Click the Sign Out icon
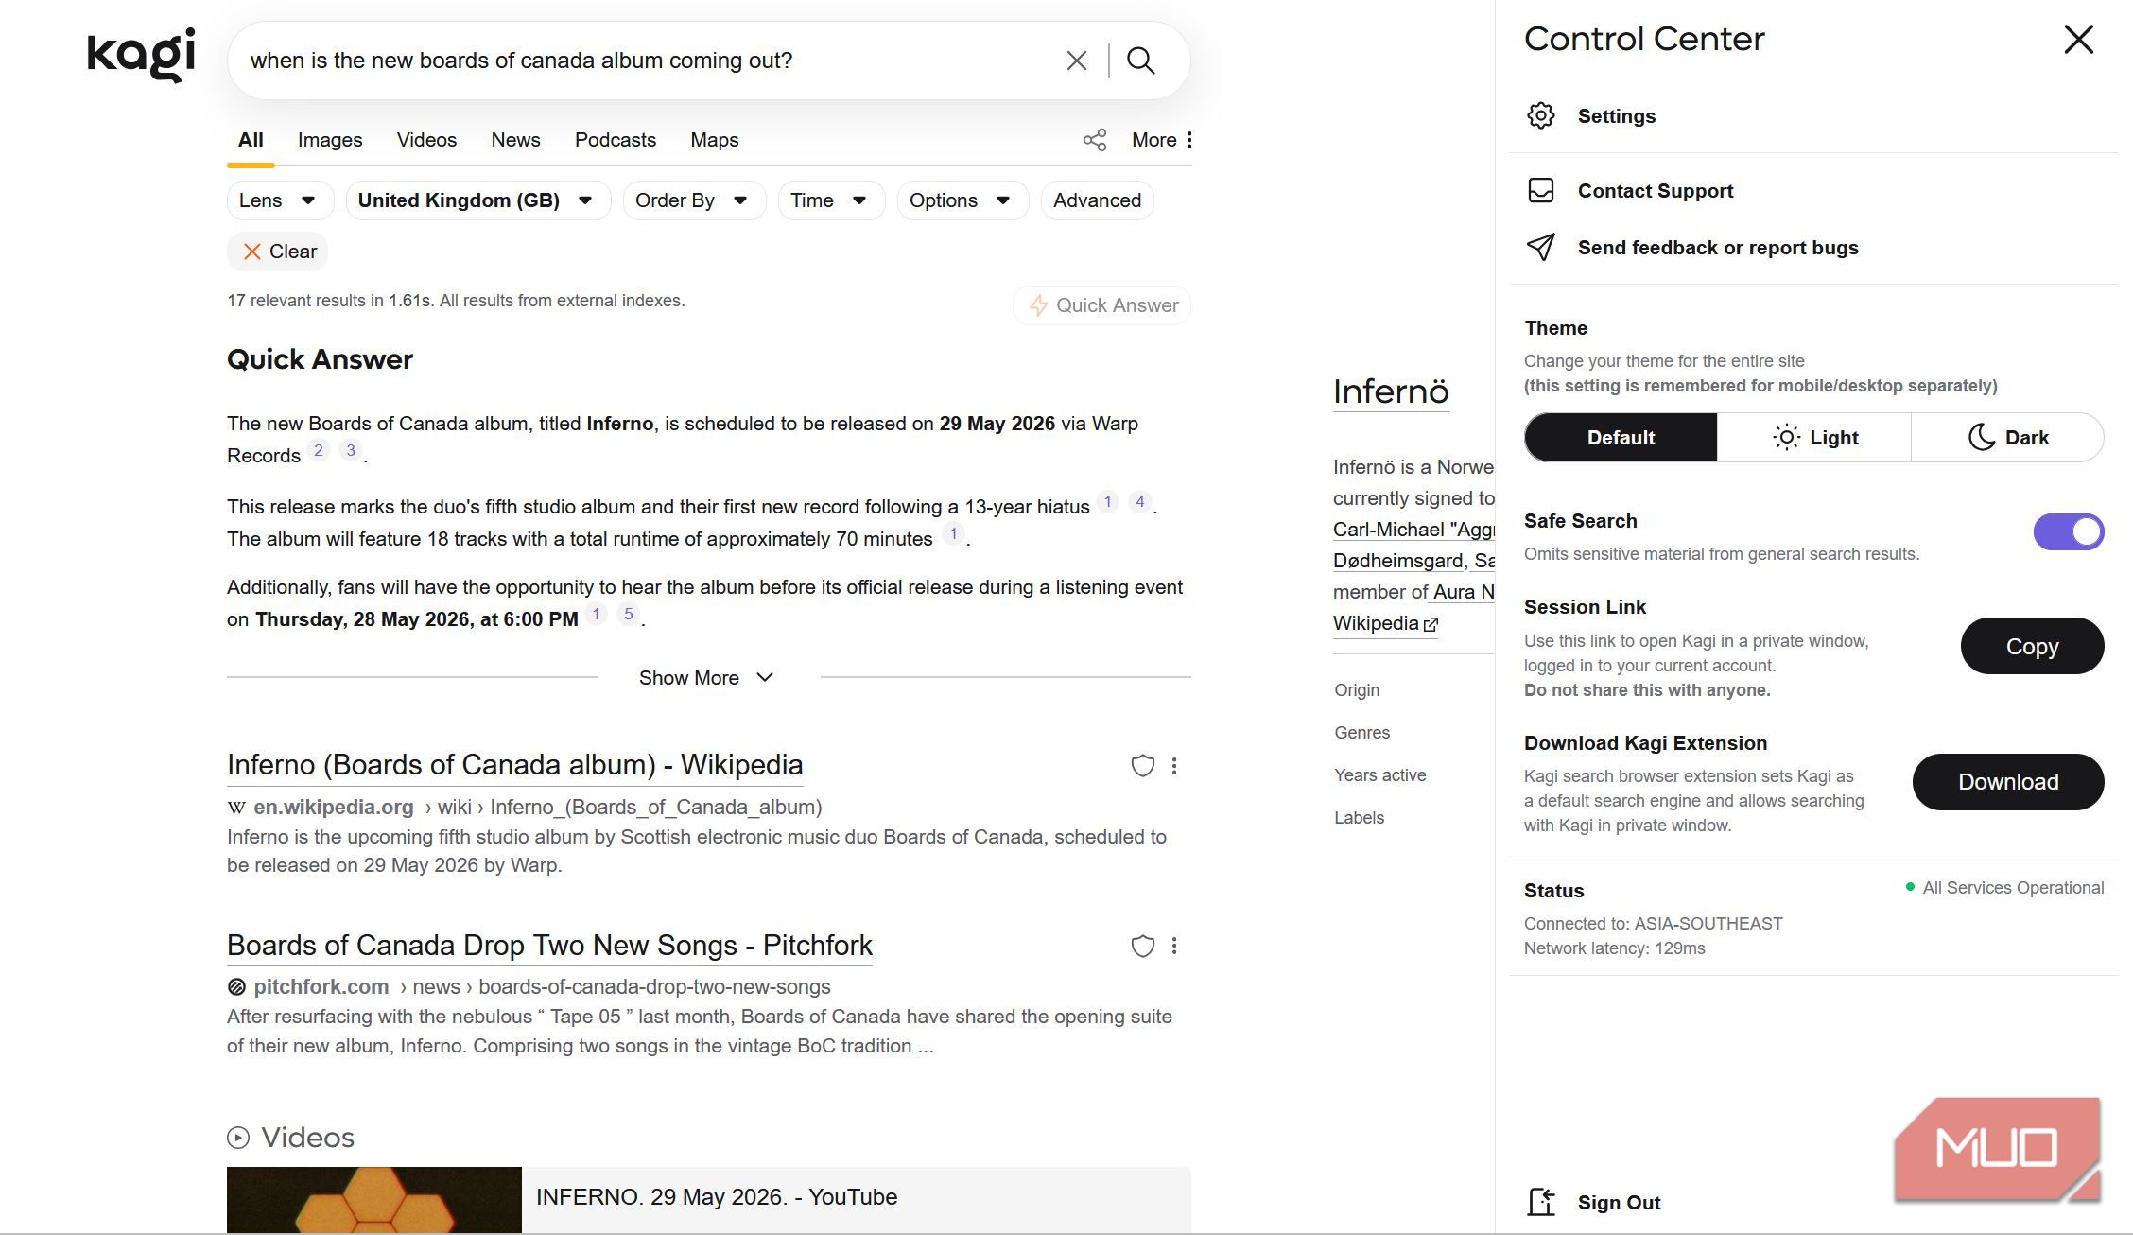The height and width of the screenshot is (1235, 2133). tap(1541, 1202)
